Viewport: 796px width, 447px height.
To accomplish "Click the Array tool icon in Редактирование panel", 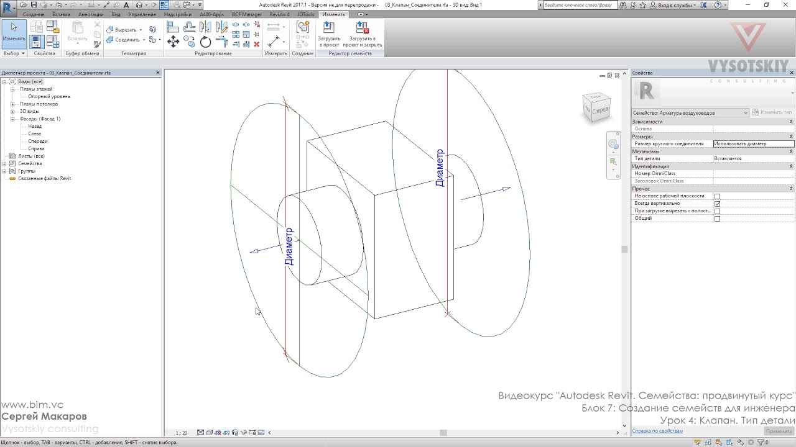I will click(236, 35).
